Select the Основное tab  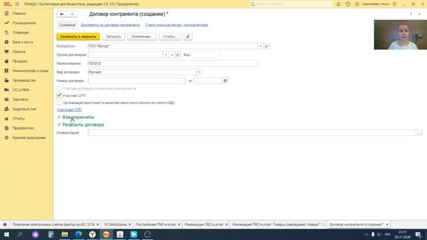coord(67,25)
